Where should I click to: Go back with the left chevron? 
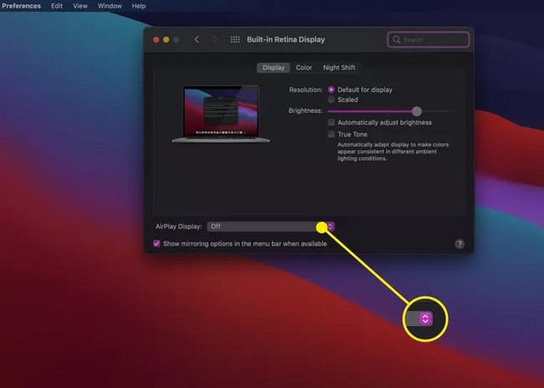pyautogui.click(x=196, y=40)
